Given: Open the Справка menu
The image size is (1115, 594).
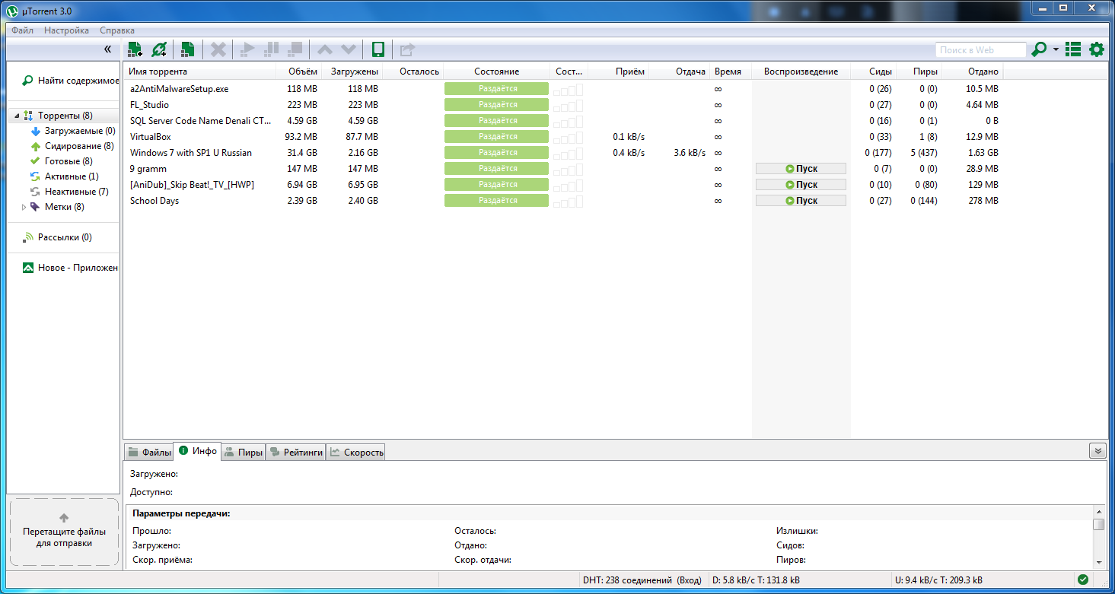Looking at the screenshot, I should [x=117, y=30].
